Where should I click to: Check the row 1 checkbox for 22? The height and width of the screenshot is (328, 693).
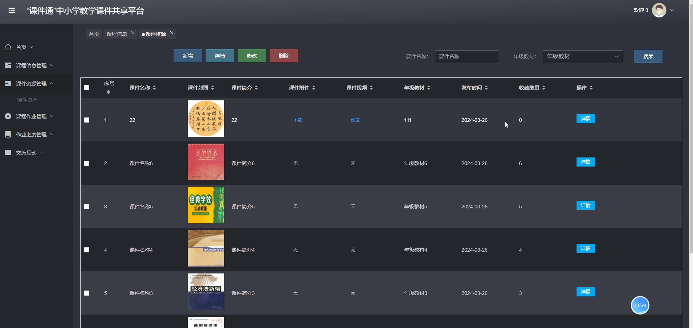pyautogui.click(x=87, y=120)
